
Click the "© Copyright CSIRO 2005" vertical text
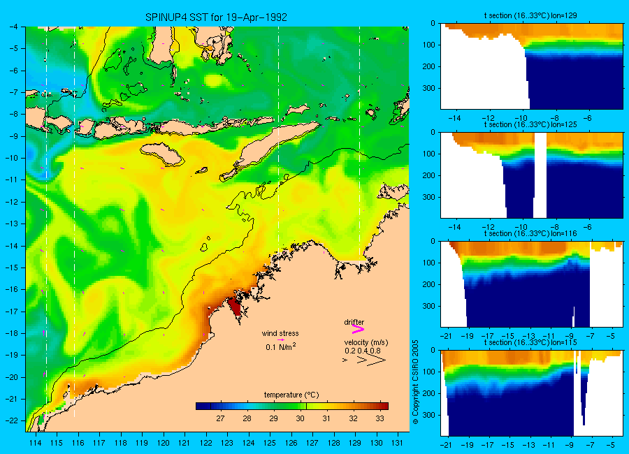[x=415, y=382]
